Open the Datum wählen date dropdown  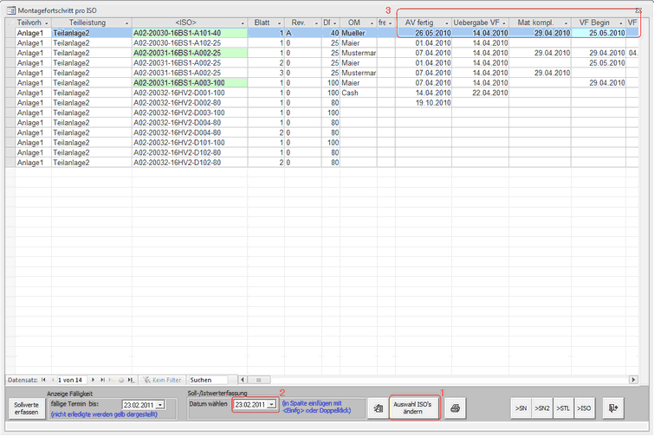(271, 404)
